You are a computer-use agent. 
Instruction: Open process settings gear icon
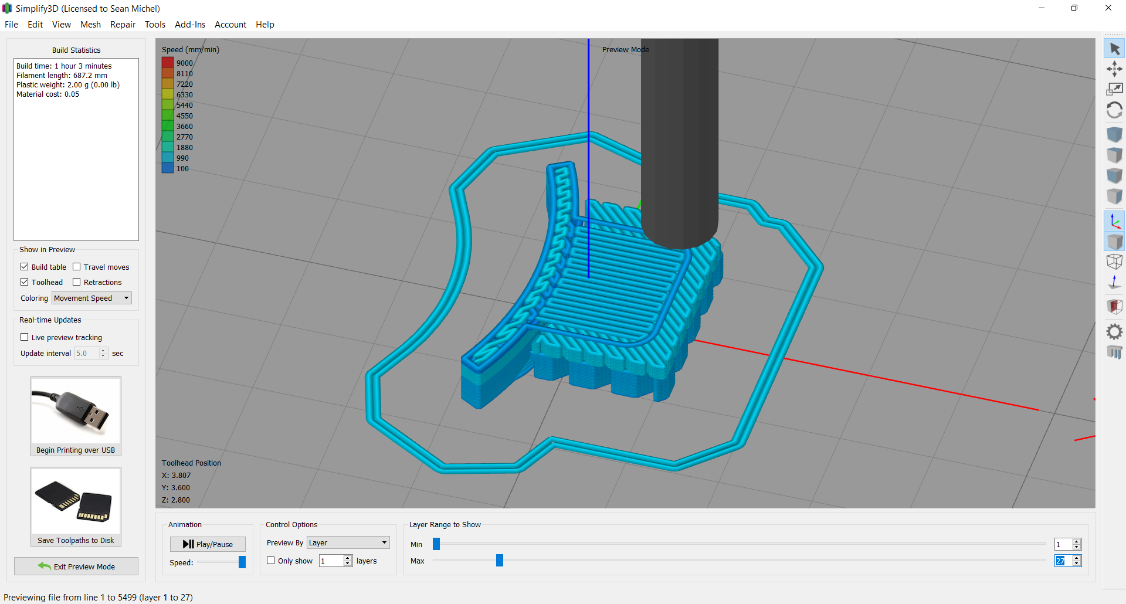pos(1114,332)
